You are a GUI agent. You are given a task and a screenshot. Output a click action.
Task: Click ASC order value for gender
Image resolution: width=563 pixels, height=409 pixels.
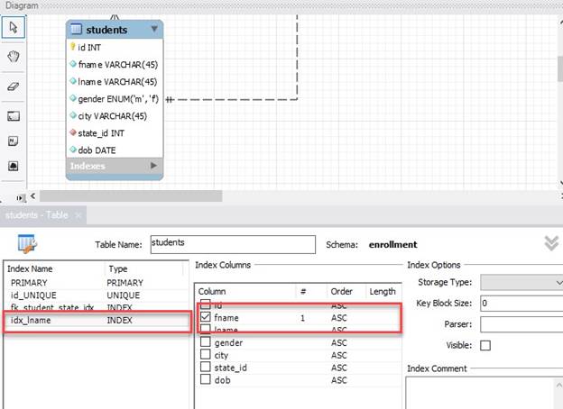point(339,342)
